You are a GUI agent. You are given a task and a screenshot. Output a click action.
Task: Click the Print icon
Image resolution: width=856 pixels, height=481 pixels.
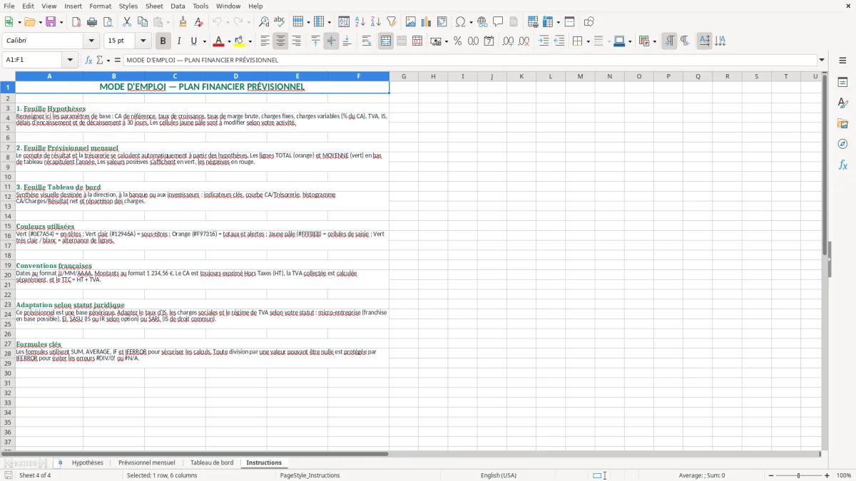92,22
